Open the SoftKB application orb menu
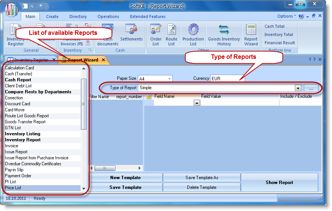 pos(12,9)
